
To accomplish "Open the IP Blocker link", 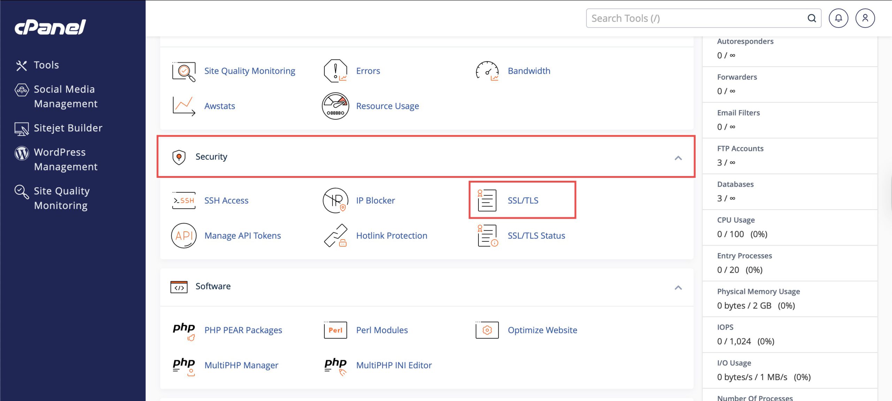I will click(x=375, y=201).
